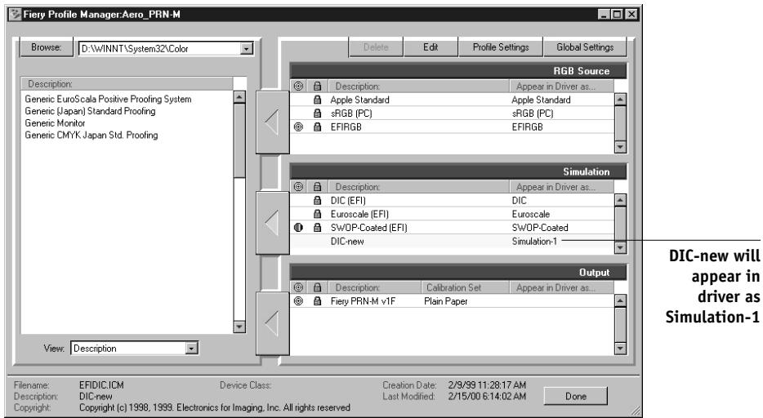This screenshot has height=418, width=763.
Task: Click scroll down arrow in Output list
Action: 620,348
